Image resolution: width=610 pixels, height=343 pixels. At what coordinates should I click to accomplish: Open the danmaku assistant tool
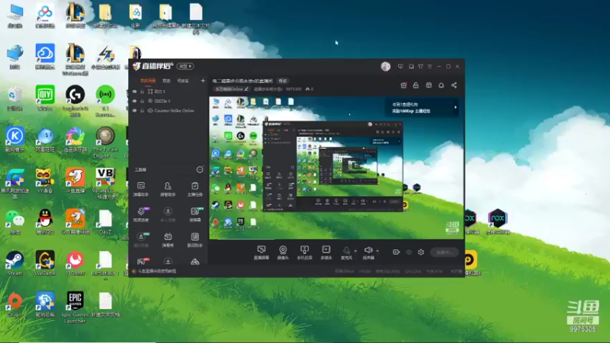point(141,188)
